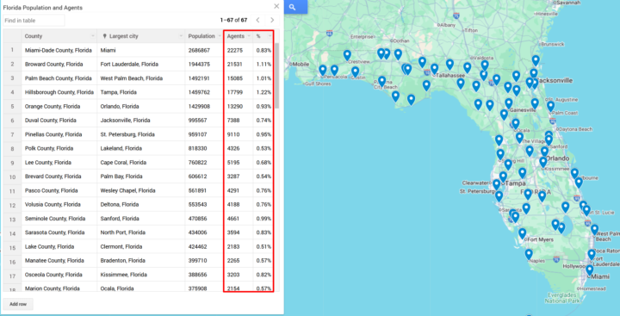Click the map pin near Destin
This screenshot has width=620, height=316.
tap(355, 71)
